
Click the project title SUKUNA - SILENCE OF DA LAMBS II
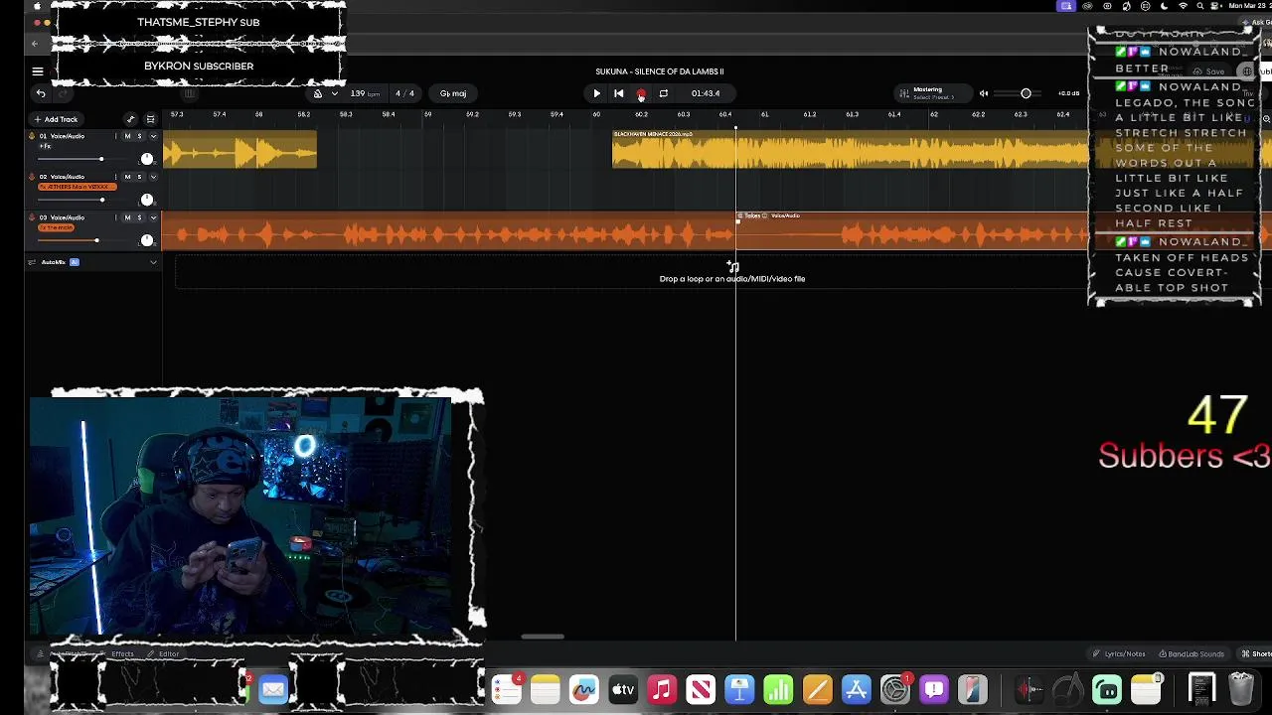[x=660, y=71]
